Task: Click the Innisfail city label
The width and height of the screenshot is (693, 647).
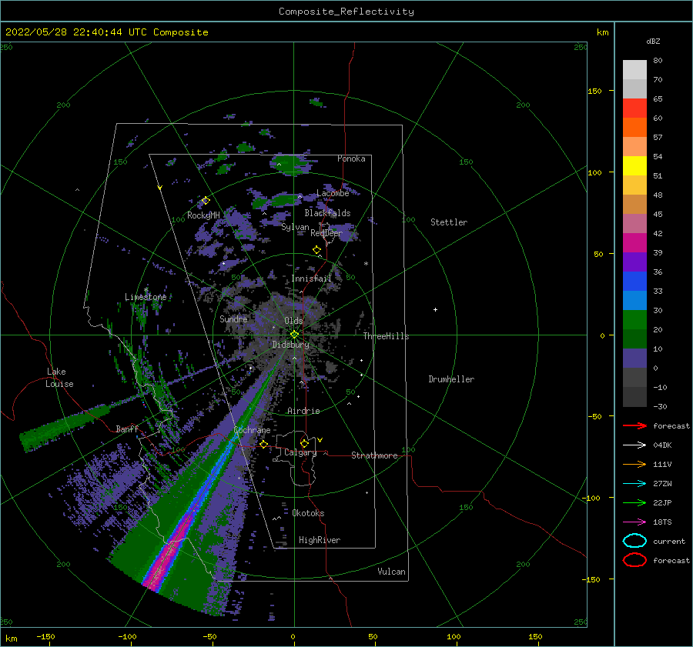Action: (x=311, y=278)
